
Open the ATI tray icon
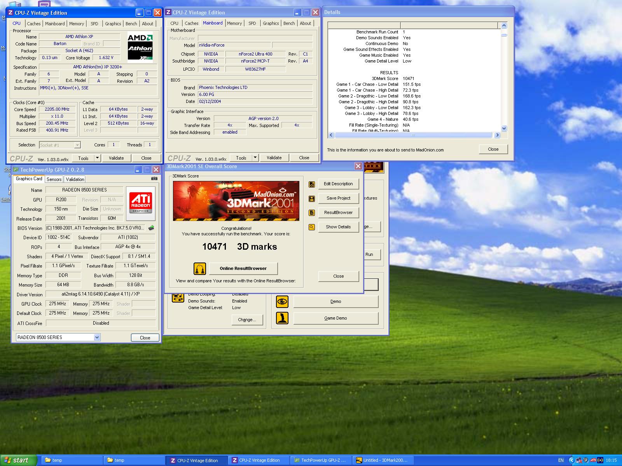click(593, 460)
